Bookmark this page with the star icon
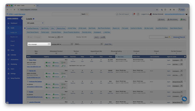 [157, 10]
